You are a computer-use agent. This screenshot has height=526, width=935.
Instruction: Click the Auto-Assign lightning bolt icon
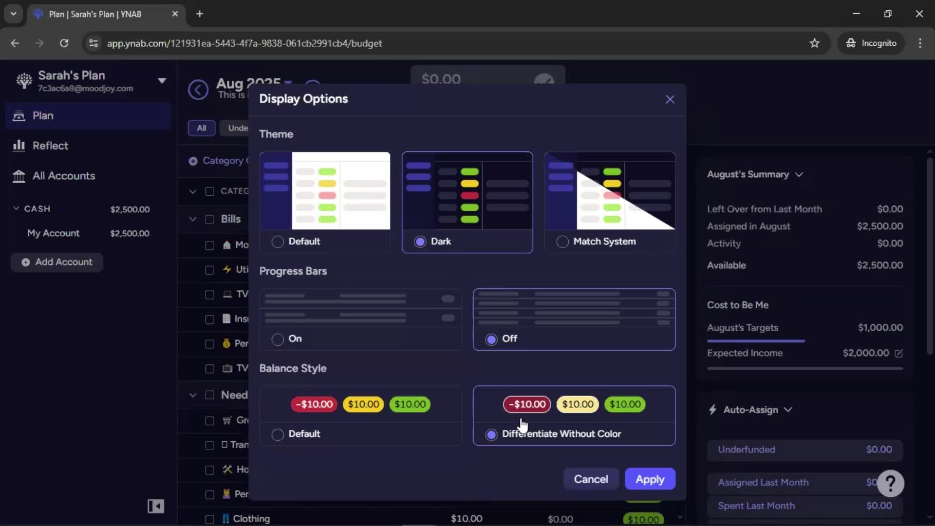point(712,410)
